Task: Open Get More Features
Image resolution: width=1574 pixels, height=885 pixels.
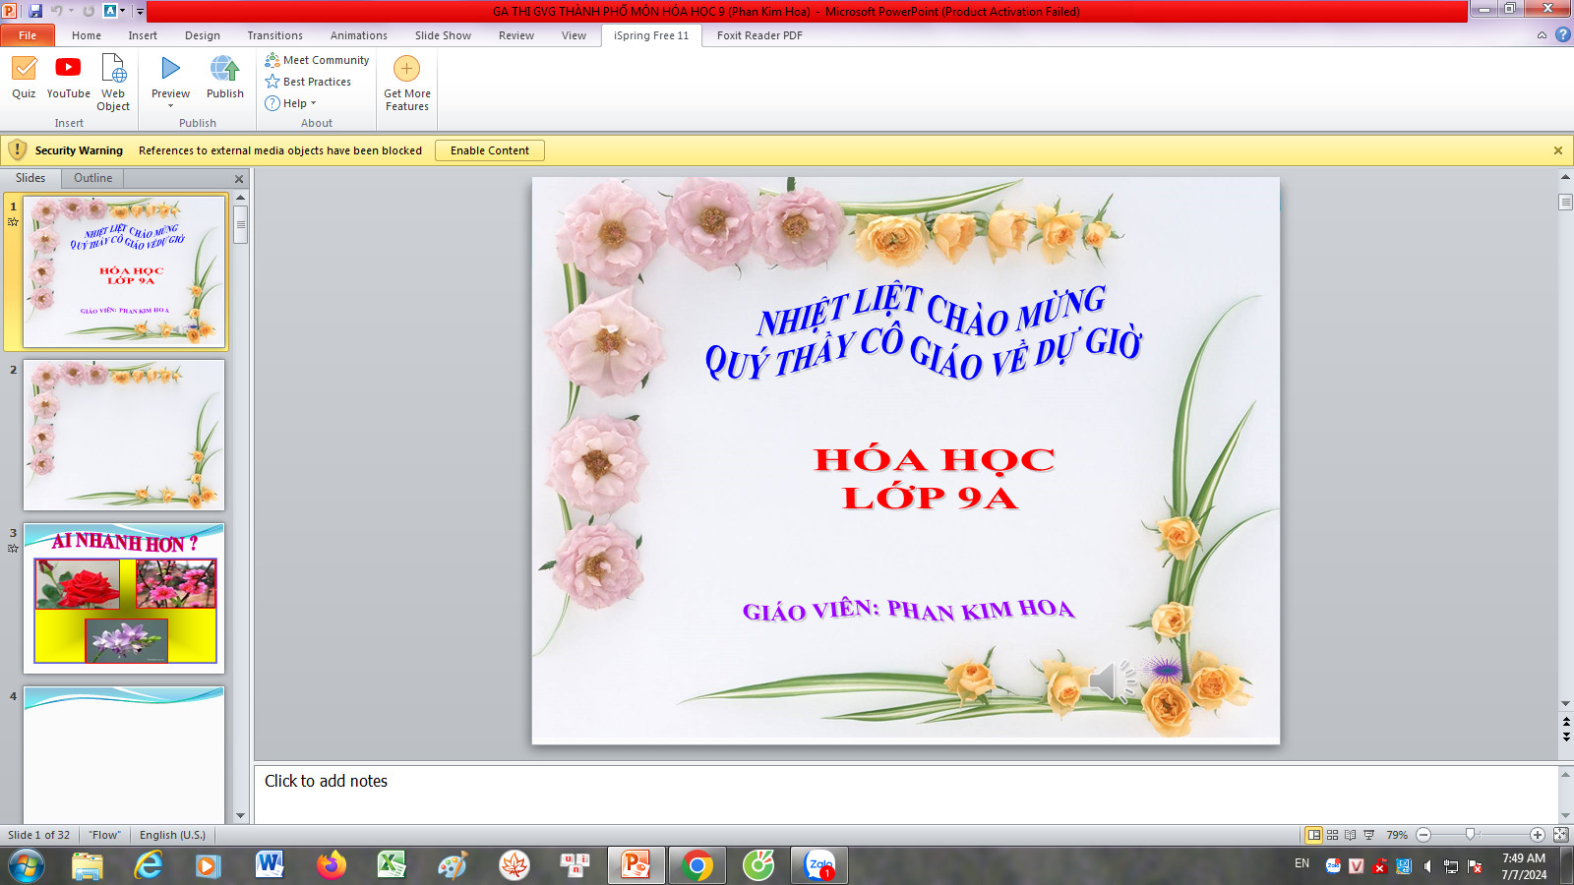Action: click(x=406, y=82)
